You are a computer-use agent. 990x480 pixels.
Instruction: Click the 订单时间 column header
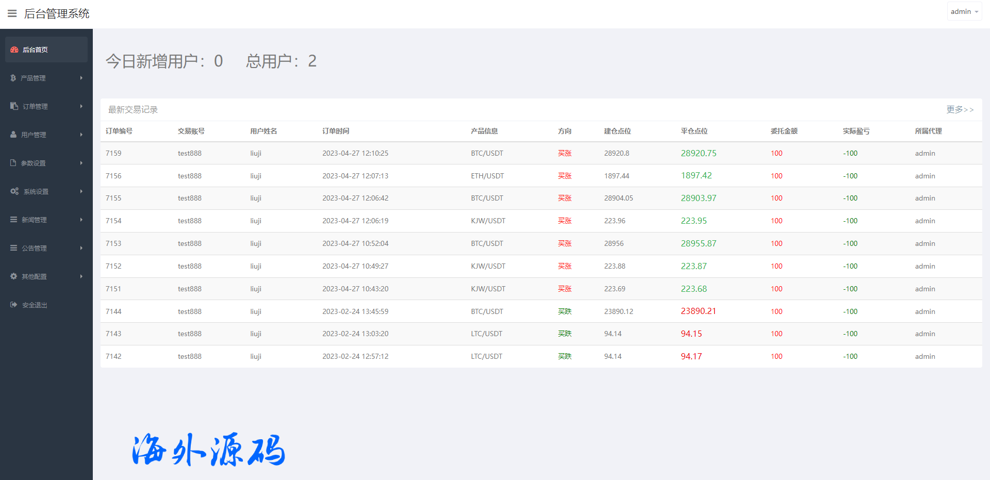pyautogui.click(x=336, y=131)
